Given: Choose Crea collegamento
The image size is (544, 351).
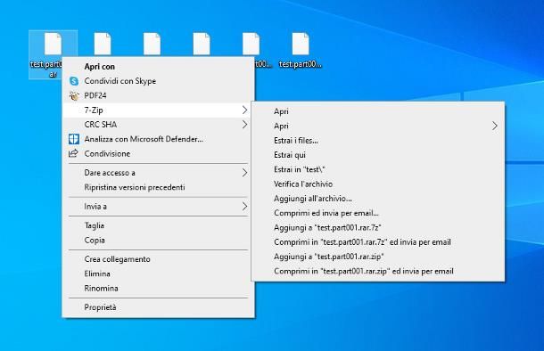Looking at the screenshot, I should (x=158, y=259).
